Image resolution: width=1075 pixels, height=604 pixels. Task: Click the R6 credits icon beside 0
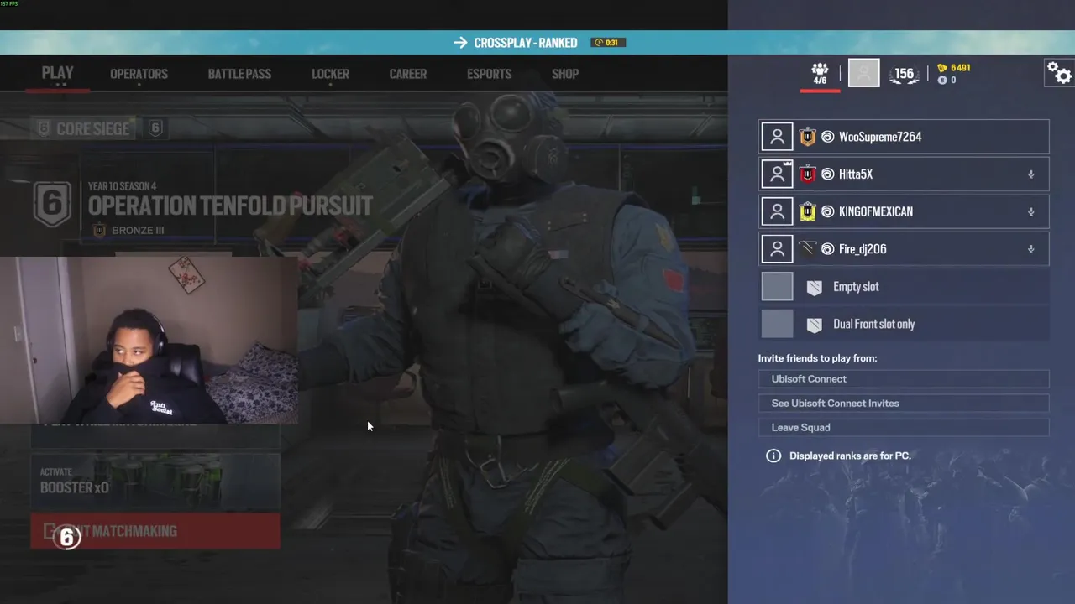click(942, 81)
